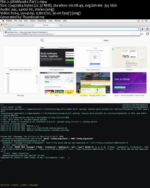Open the View menu
The width and height of the screenshot is (150, 188).
tap(26, 21)
